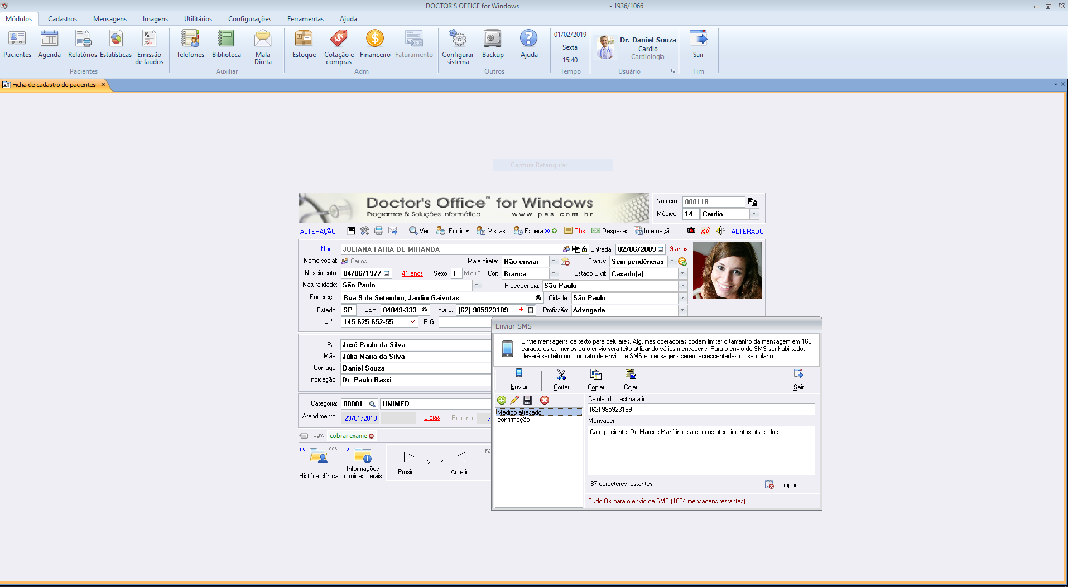This screenshot has width=1068, height=587.
Task: Expand the Procedência dropdown
Action: [x=682, y=285]
